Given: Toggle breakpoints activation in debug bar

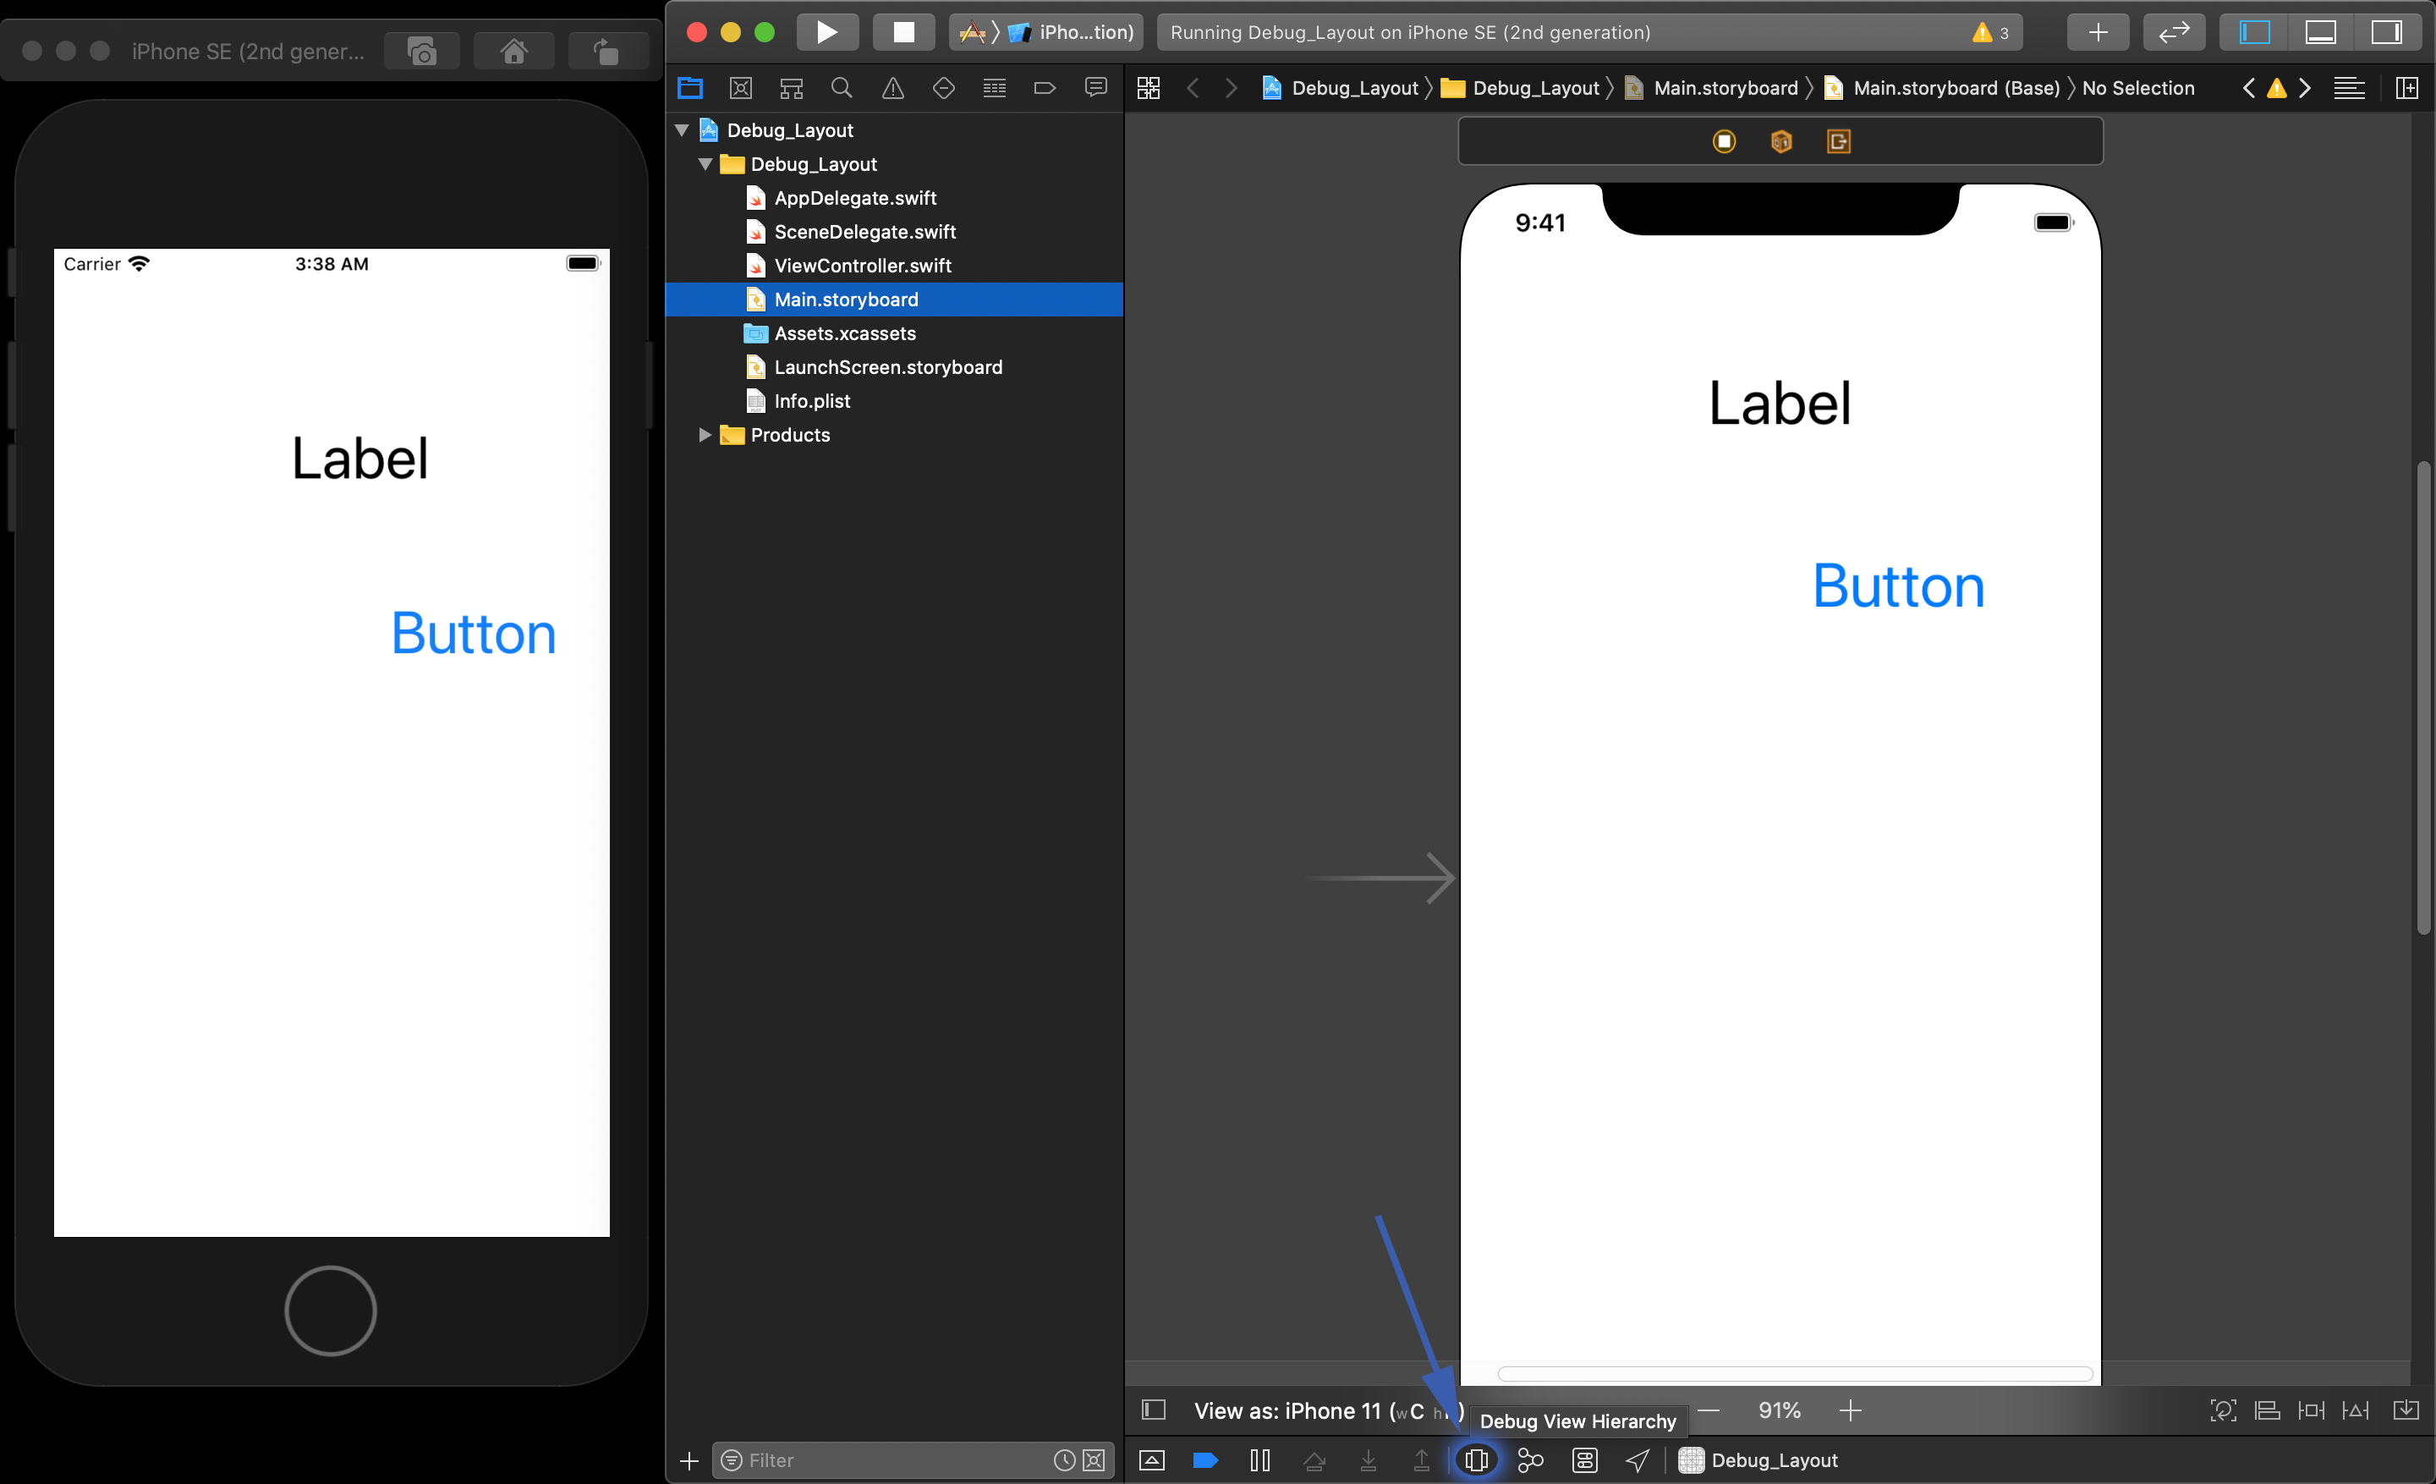Looking at the screenshot, I should tap(1205, 1460).
